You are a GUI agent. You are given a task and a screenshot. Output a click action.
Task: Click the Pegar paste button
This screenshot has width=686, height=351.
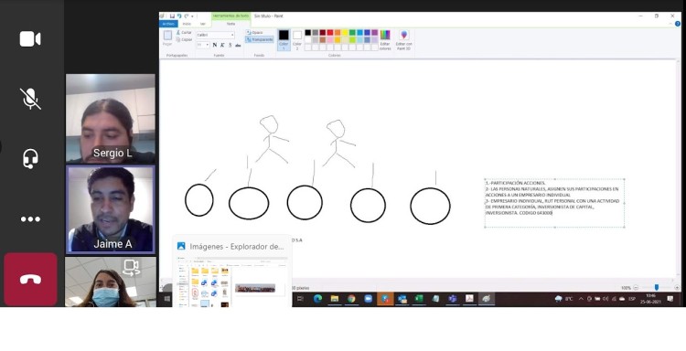pos(167,37)
